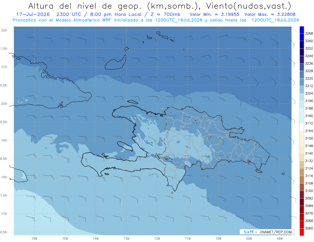This screenshot has width=314, height=242.
Task: Select the '1200UTC_16JUL2026' initialization time
Action: pyautogui.click(x=179, y=20)
